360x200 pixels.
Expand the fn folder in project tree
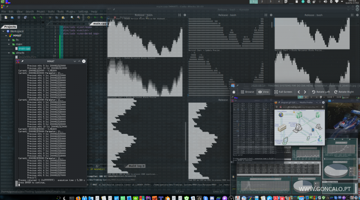(x=8, y=40)
